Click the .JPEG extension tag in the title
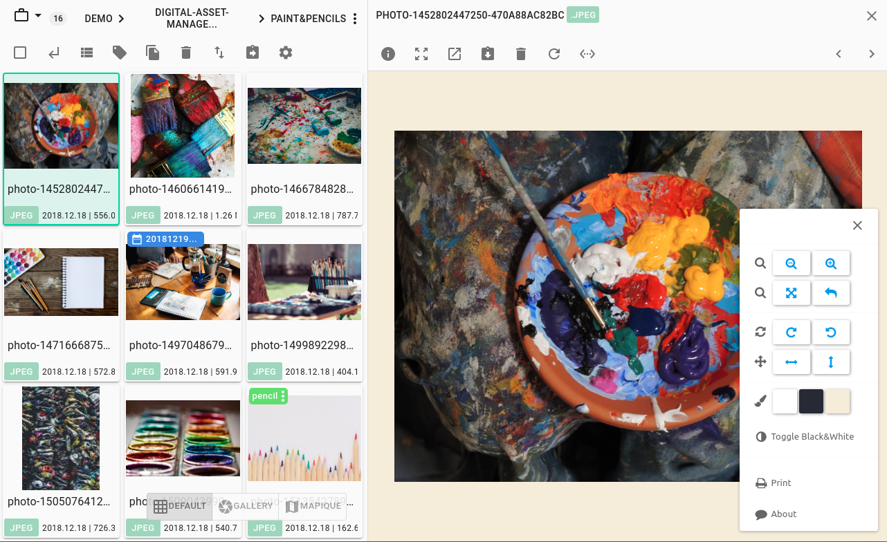887x542 pixels. tap(583, 15)
